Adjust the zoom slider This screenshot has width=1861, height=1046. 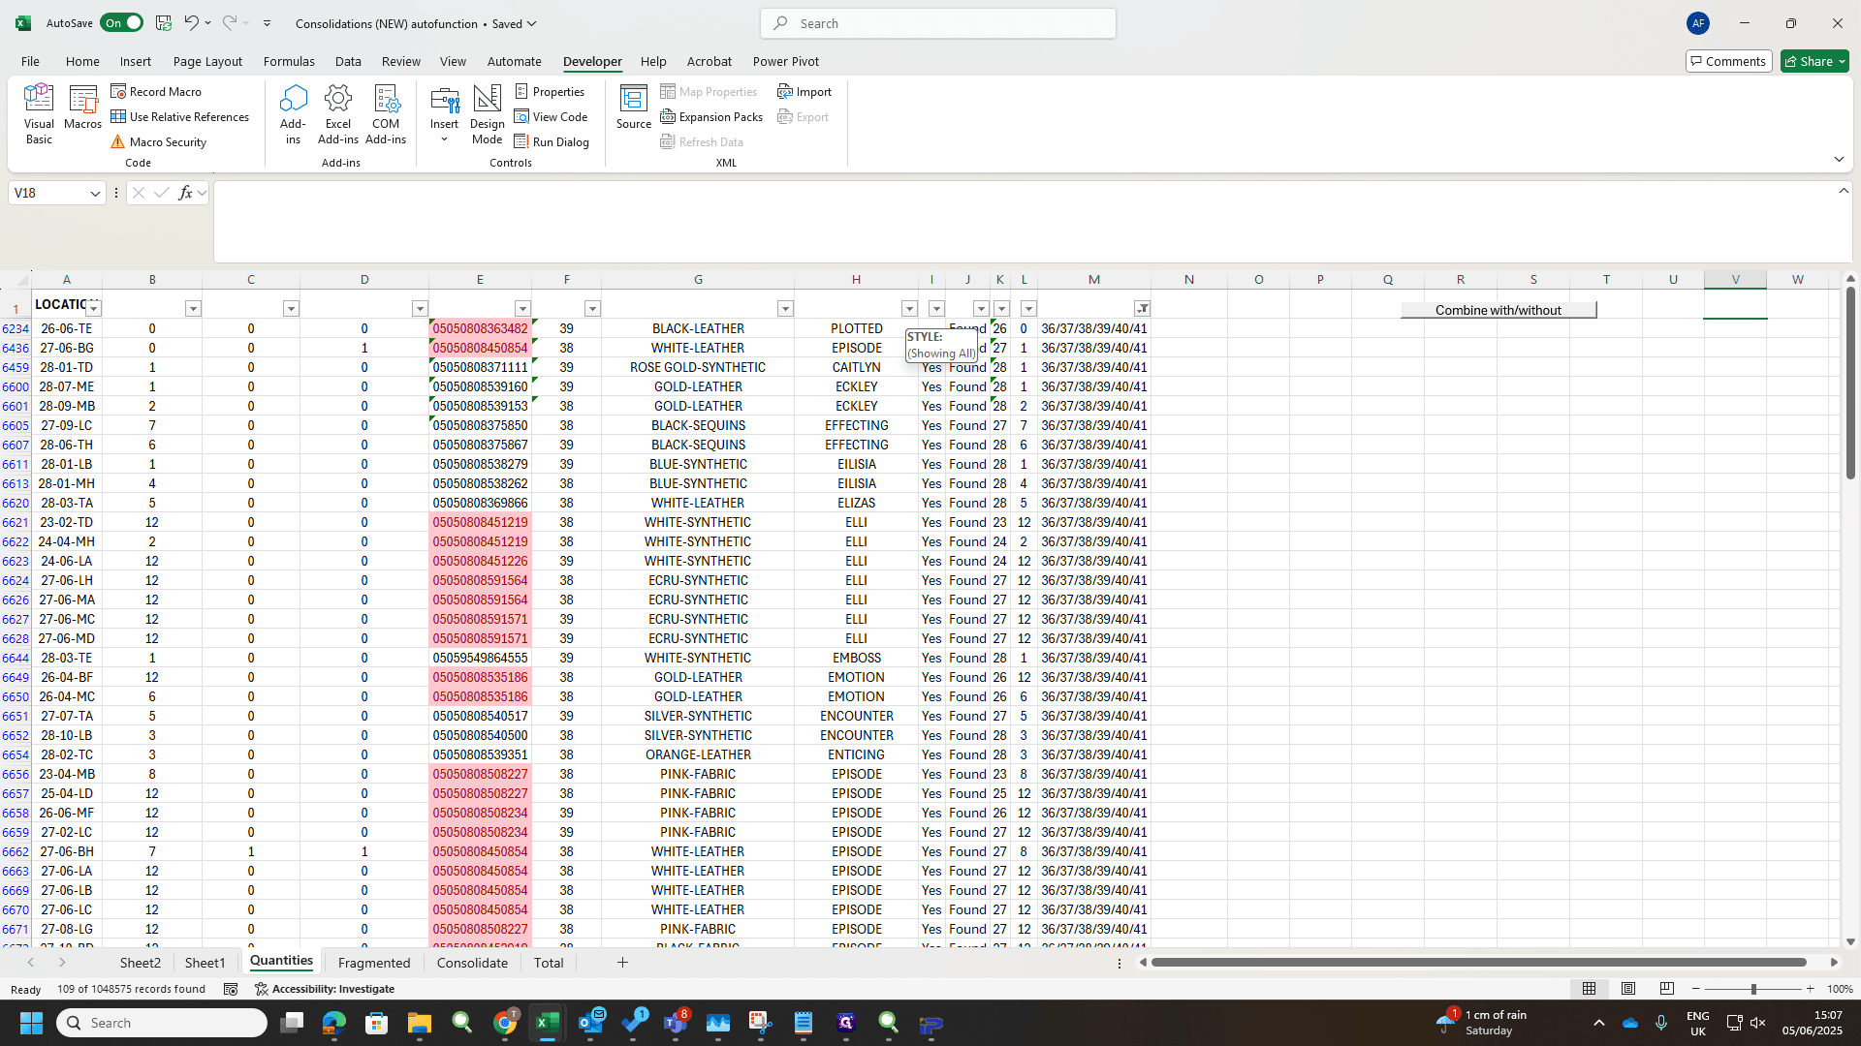(x=1752, y=989)
